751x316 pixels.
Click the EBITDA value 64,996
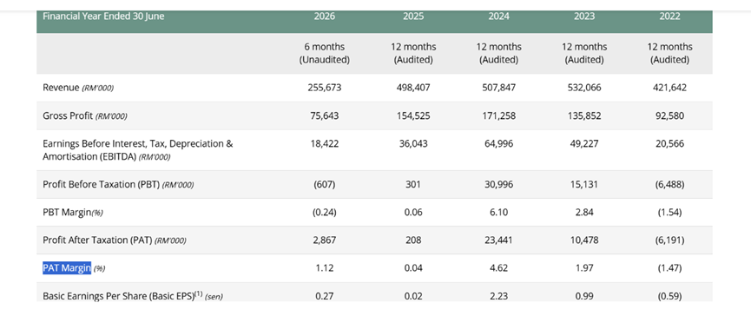pos(498,143)
